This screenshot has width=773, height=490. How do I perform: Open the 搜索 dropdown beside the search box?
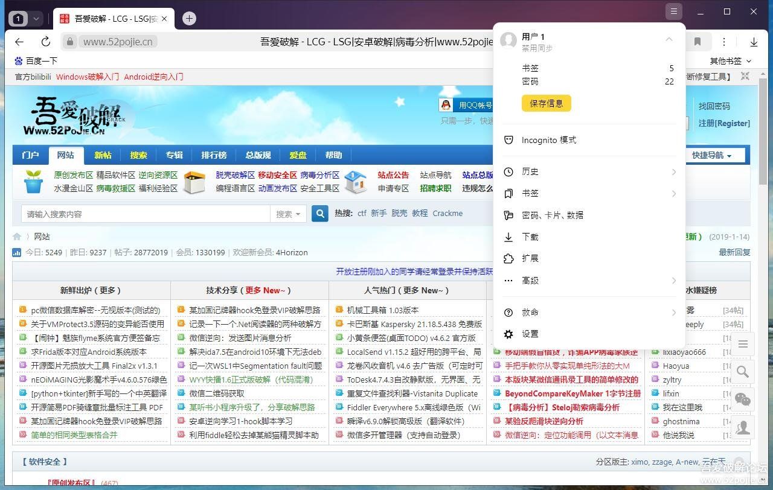[x=289, y=213]
